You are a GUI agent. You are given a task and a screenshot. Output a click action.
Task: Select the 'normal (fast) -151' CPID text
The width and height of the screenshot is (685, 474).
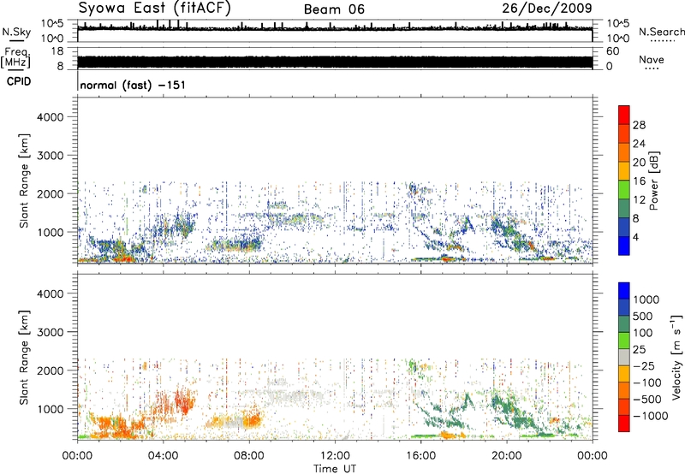[x=133, y=85]
